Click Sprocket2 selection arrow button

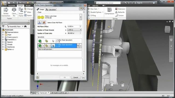pyautogui.click(x=53, y=46)
